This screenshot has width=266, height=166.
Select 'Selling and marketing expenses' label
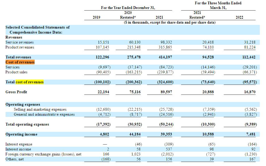[x=40, y=109]
